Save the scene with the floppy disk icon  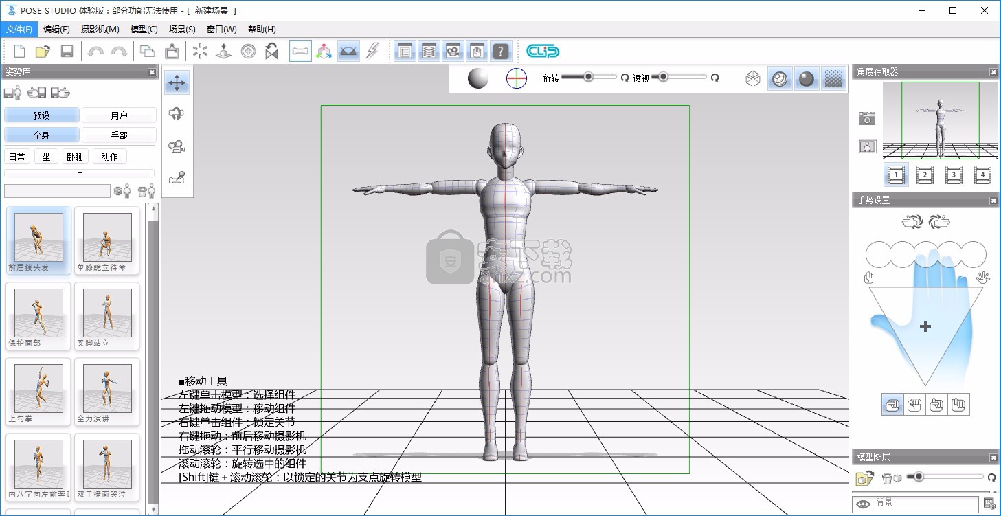[x=67, y=52]
